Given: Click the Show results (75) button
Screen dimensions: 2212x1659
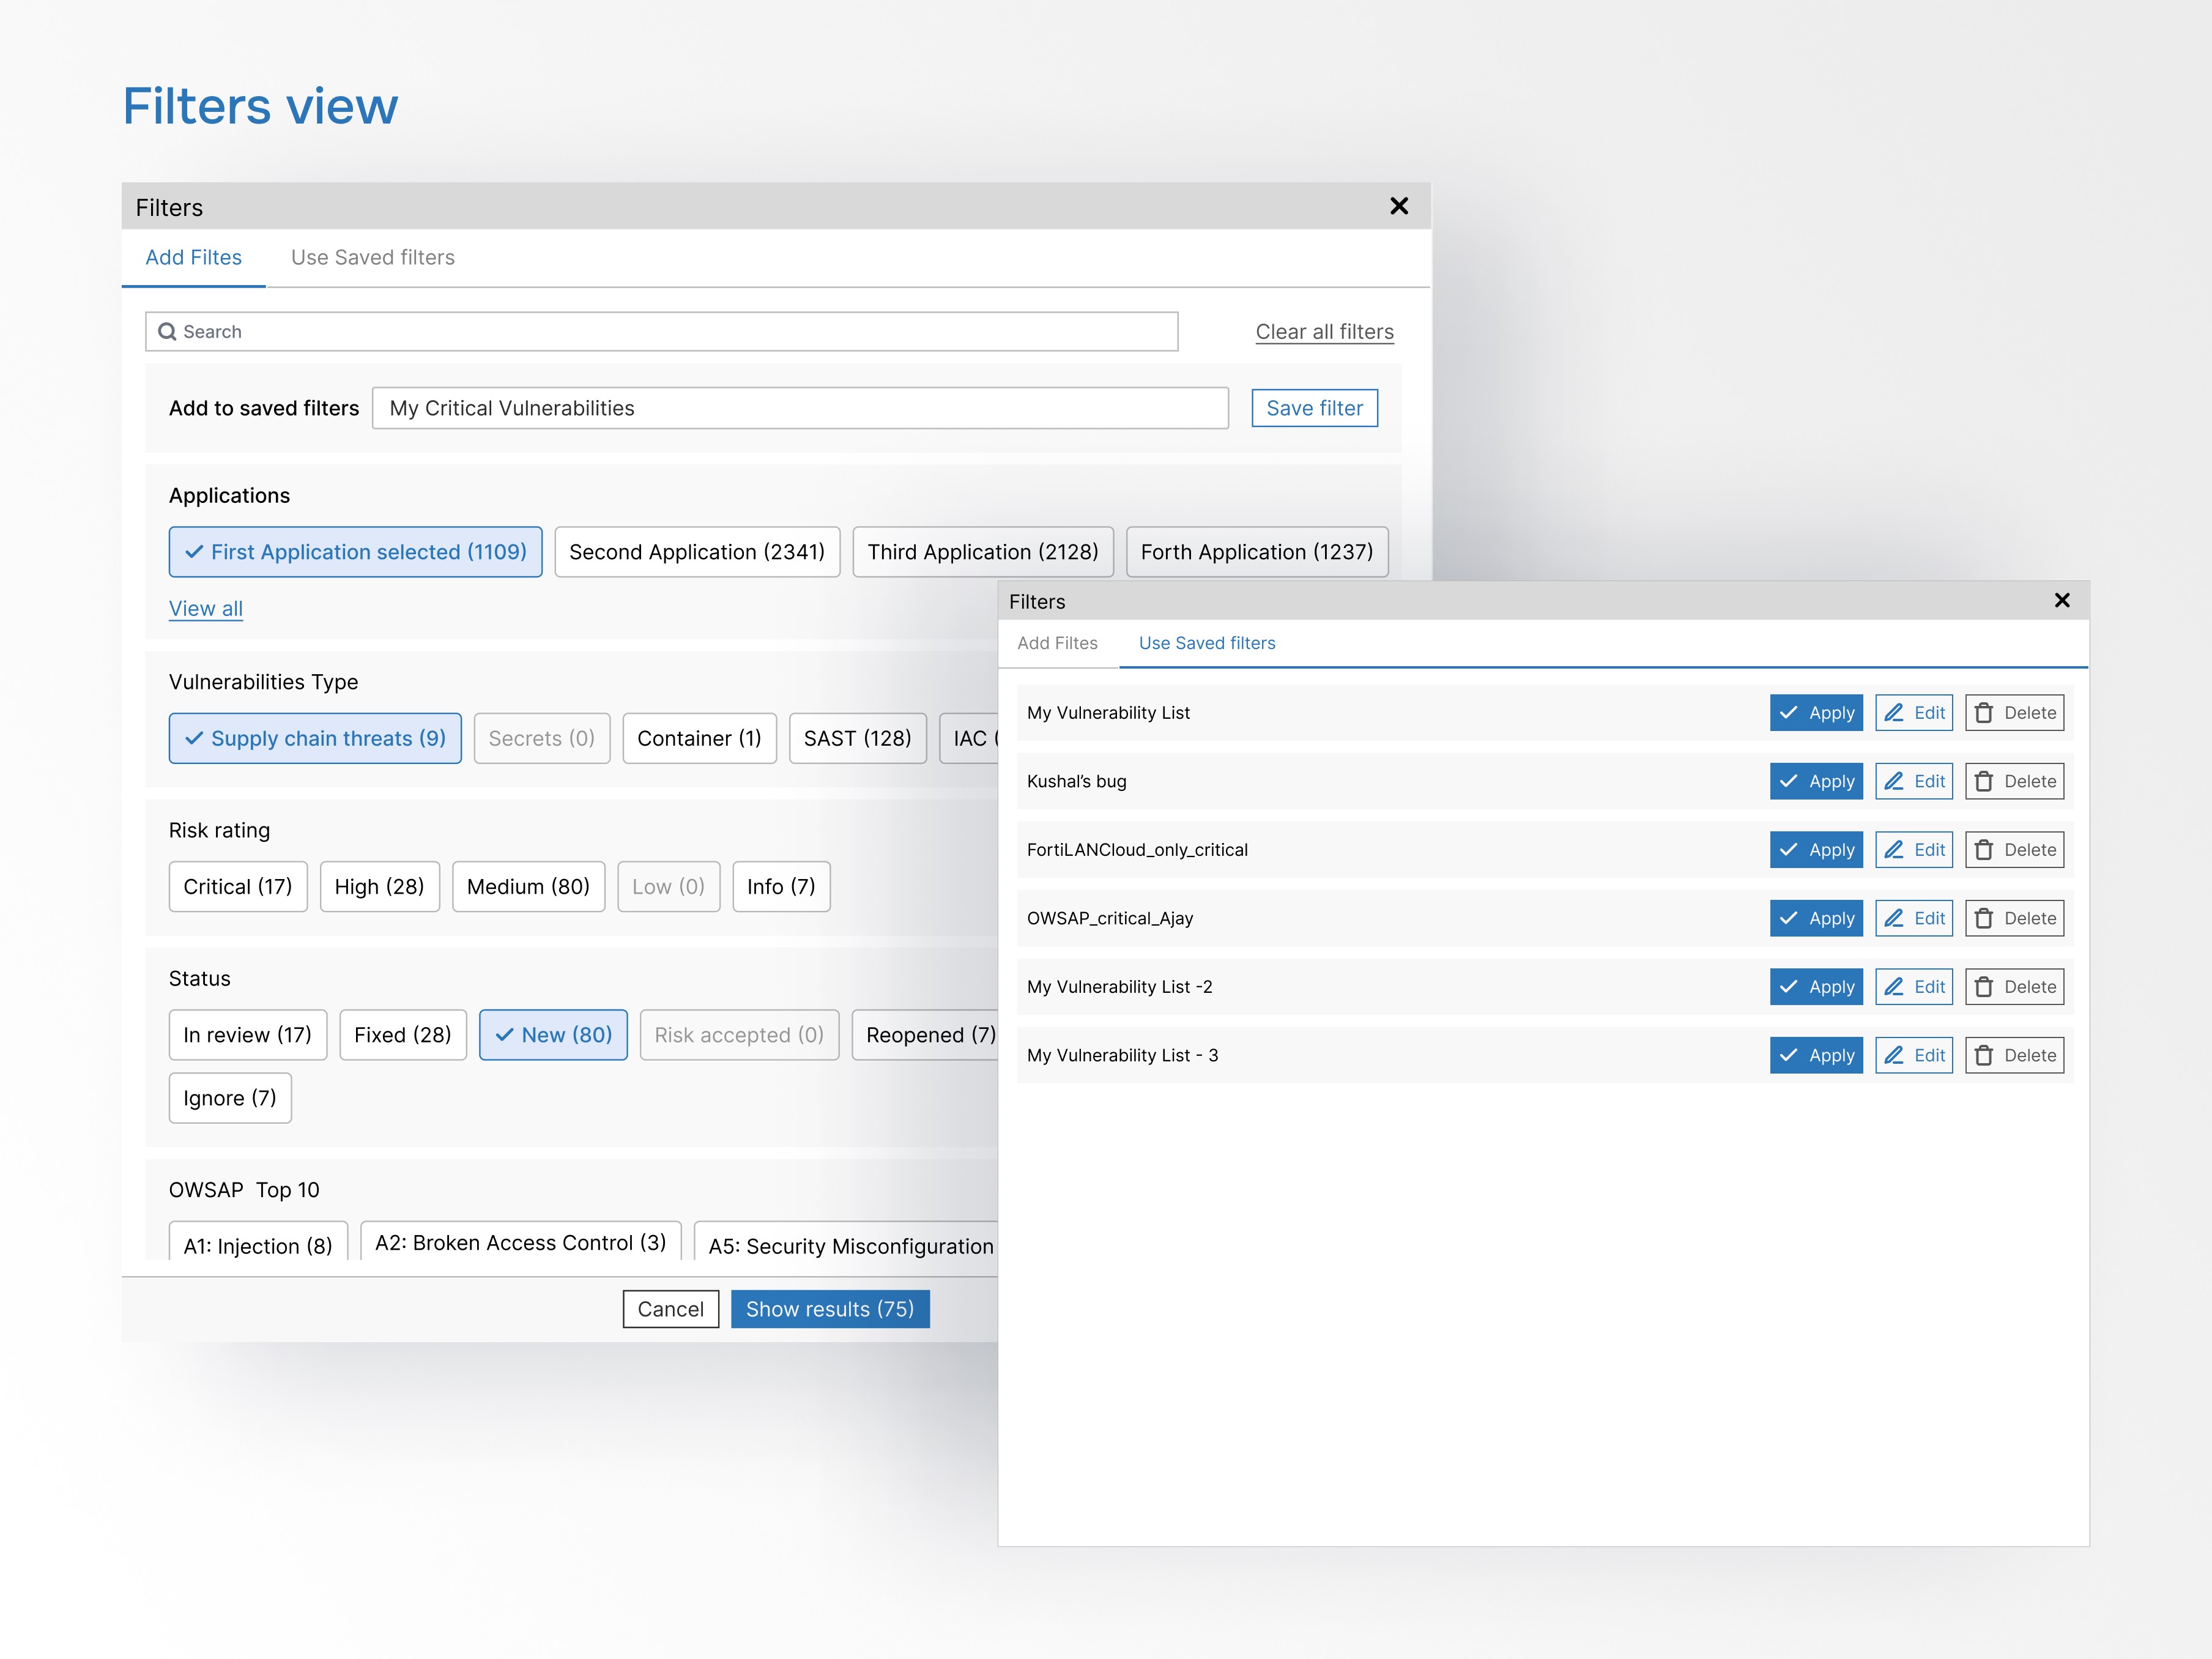Looking at the screenshot, I should click(830, 1308).
